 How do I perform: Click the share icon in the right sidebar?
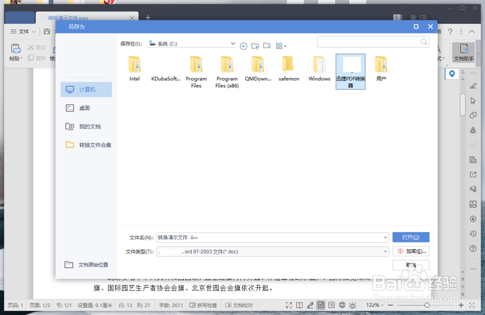[x=473, y=174]
